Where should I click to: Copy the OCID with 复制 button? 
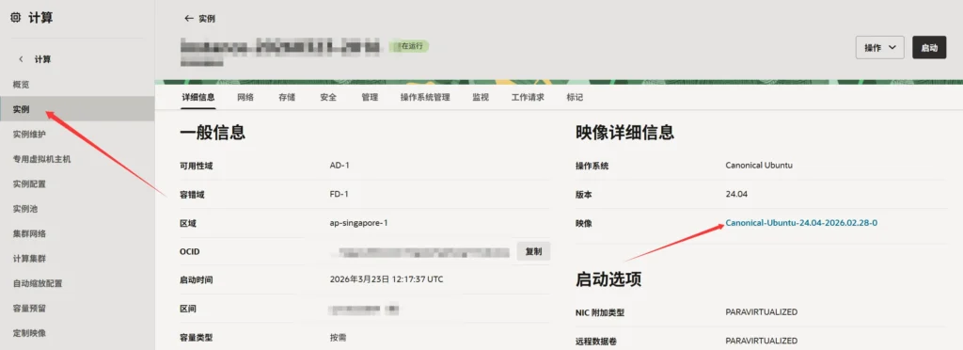tap(533, 251)
